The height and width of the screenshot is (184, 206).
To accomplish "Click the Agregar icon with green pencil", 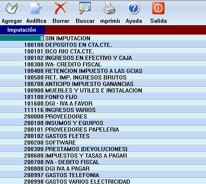I will tap(12, 9).
